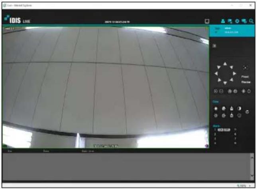Move camera up-left with diagonal PTZ arrow

click(x=219, y=67)
